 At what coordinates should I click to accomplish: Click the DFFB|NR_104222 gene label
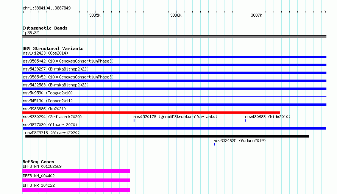point(39,185)
